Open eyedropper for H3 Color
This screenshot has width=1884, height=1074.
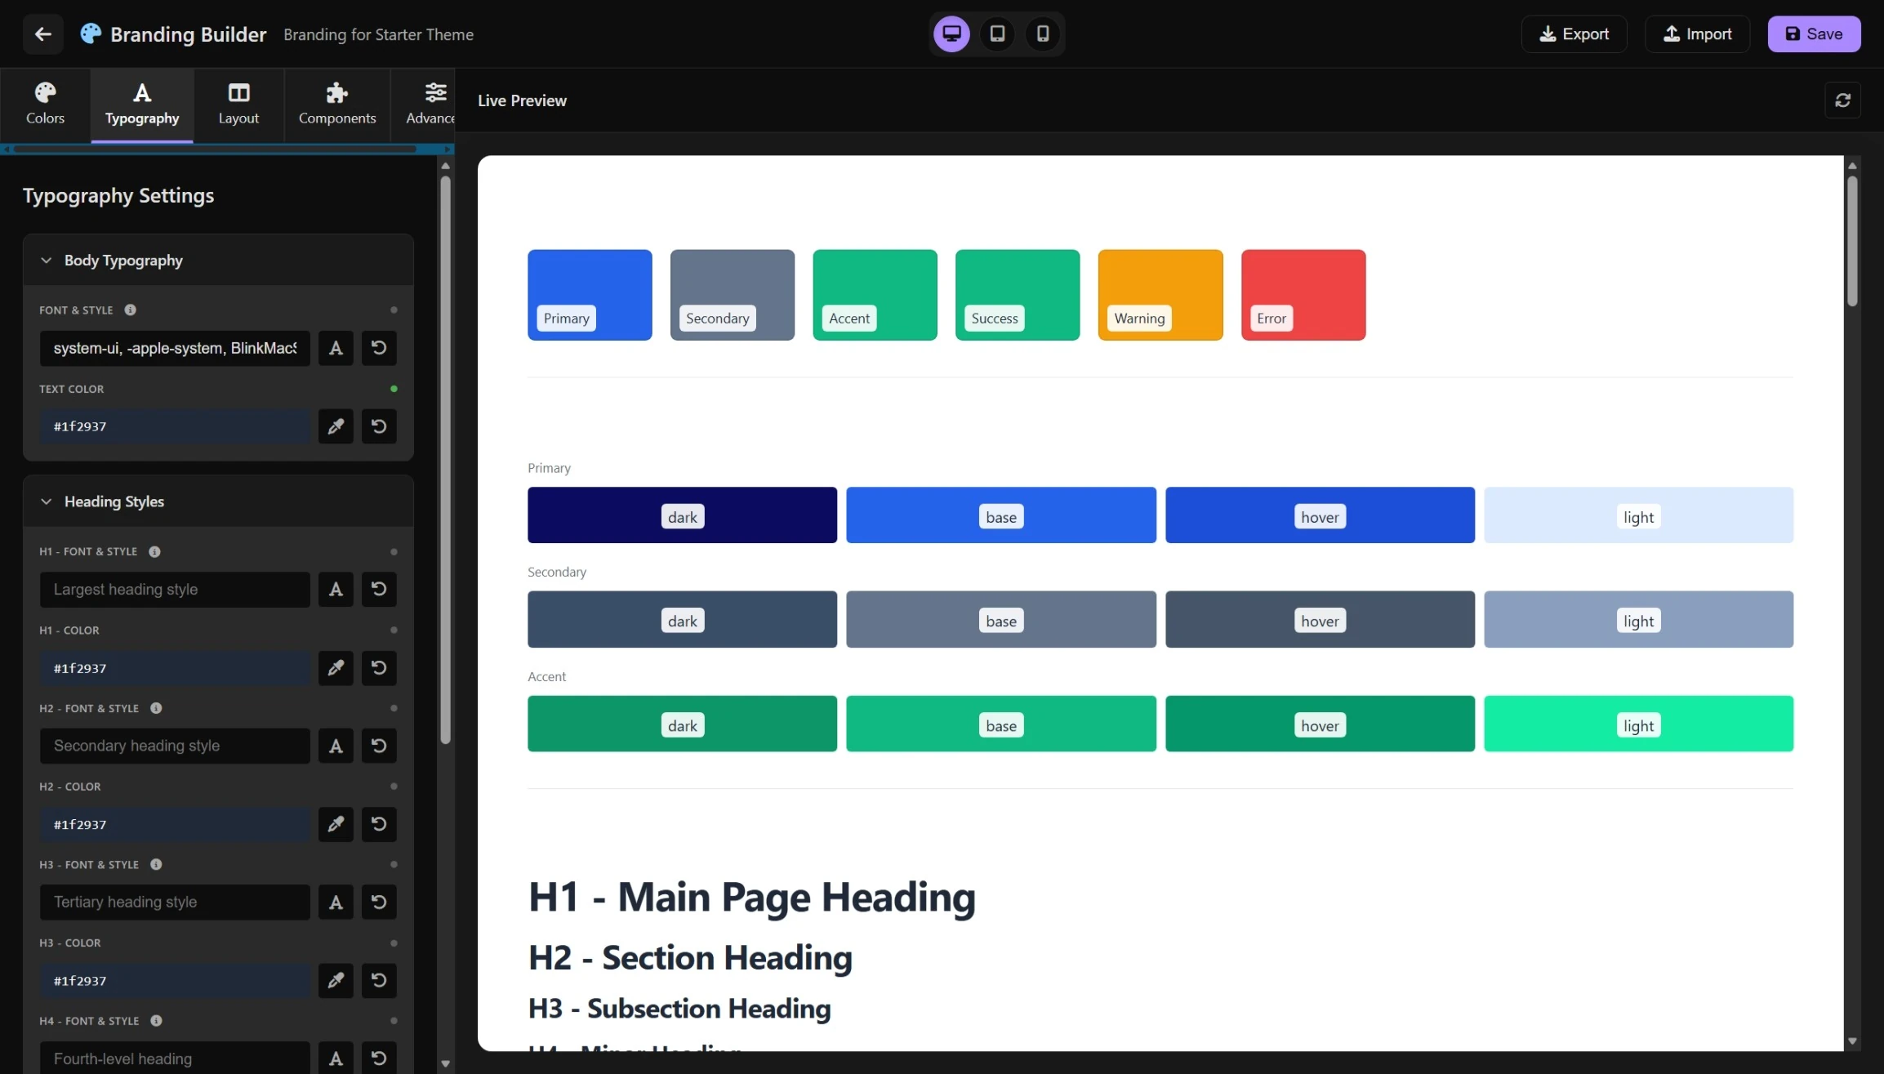336,980
